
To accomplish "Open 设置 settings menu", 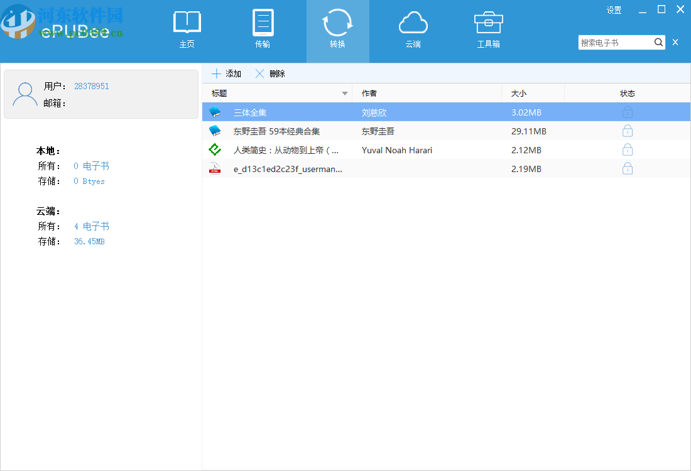I will coord(614,10).
